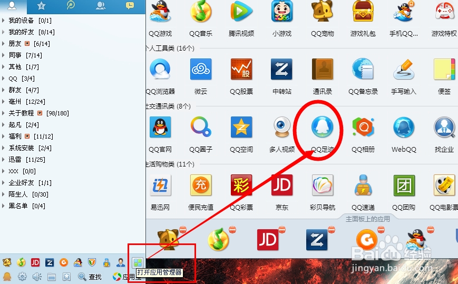The width and height of the screenshot is (458, 284).
Task: Open 微云 cloud app
Action: [x=201, y=69]
